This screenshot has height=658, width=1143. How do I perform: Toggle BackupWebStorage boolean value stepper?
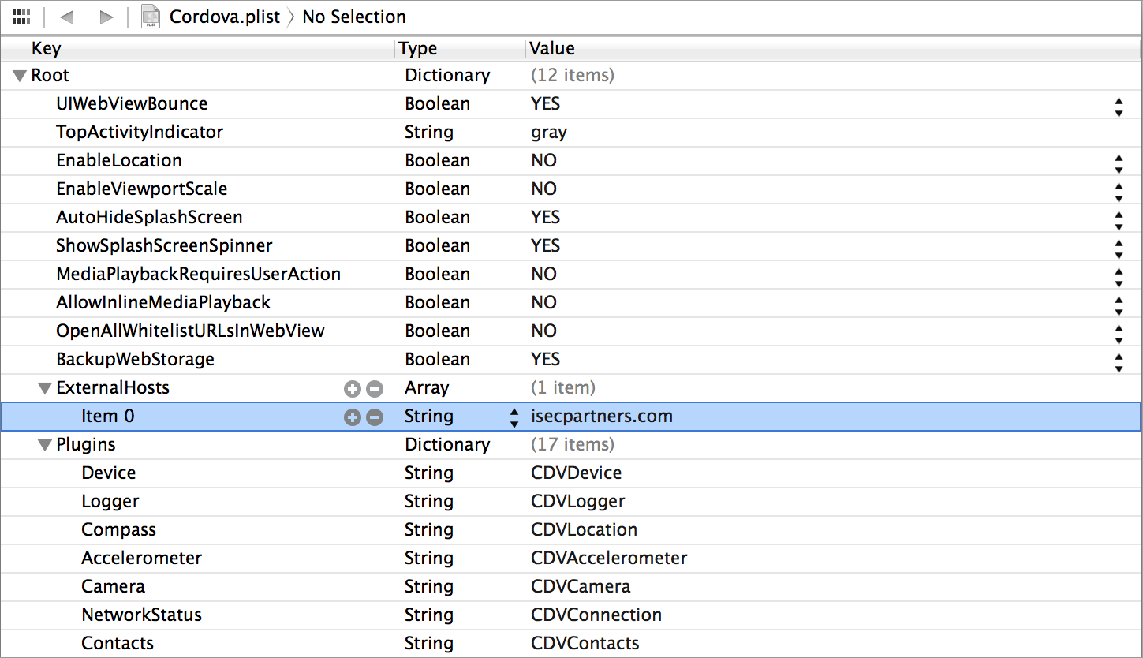tap(1119, 363)
